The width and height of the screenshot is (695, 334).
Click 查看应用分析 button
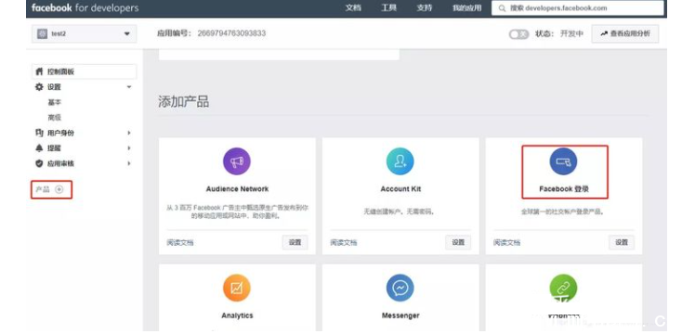click(625, 33)
